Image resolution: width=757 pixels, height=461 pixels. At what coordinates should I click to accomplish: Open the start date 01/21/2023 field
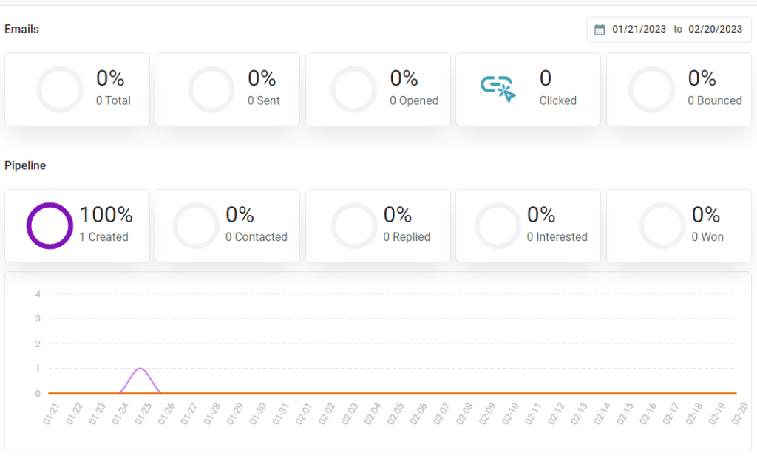click(639, 29)
